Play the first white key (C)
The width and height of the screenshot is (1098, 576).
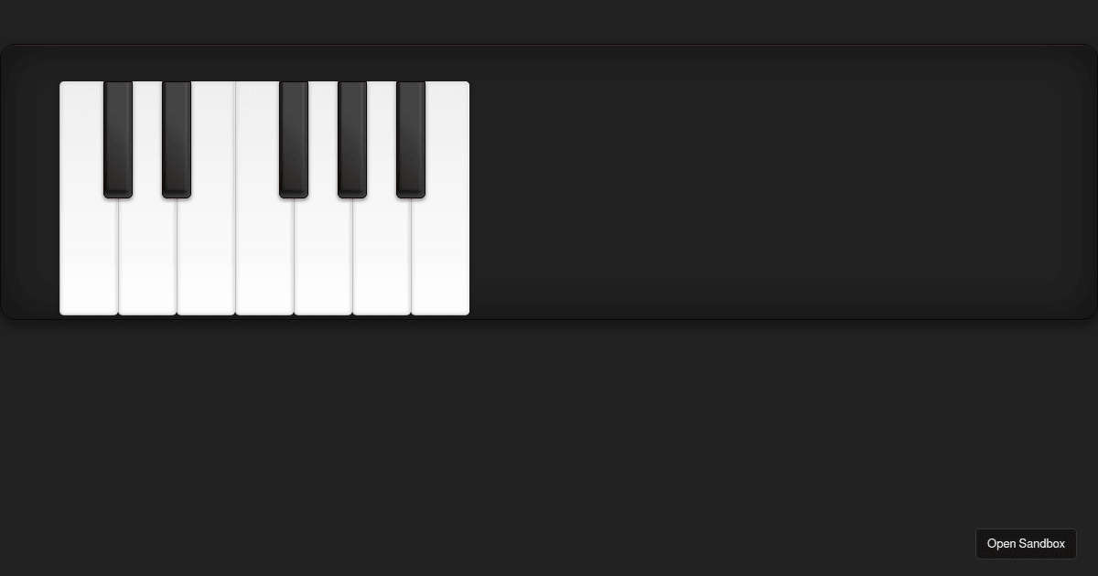pyautogui.click(x=89, y=256)
